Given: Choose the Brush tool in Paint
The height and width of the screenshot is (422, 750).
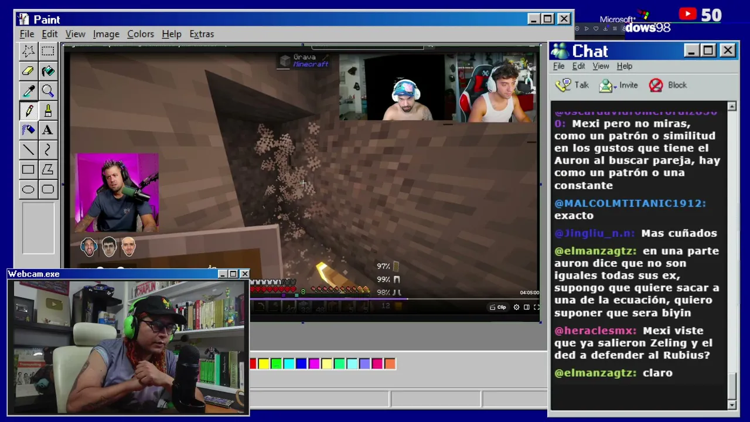Looking at the screenshot, I should [x=48, y=111].
